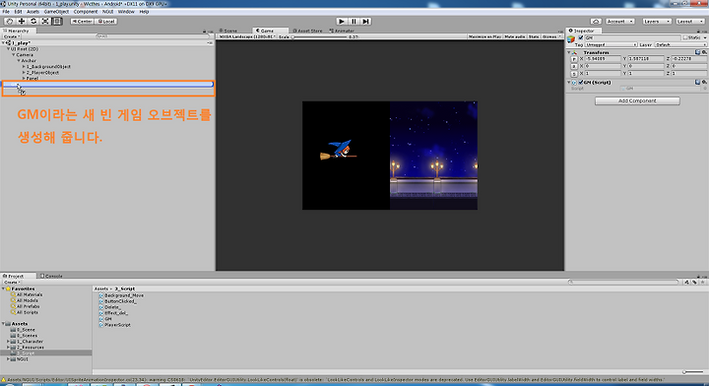The height and width of the screenshot is (386, 709).
Task: Collapse Transform component foldout
Action: (569, 52)
